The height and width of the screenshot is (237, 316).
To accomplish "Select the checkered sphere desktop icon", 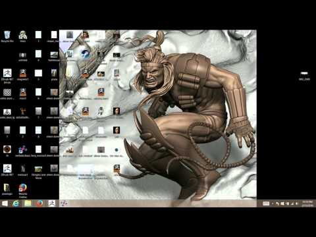I will (7, 94).
